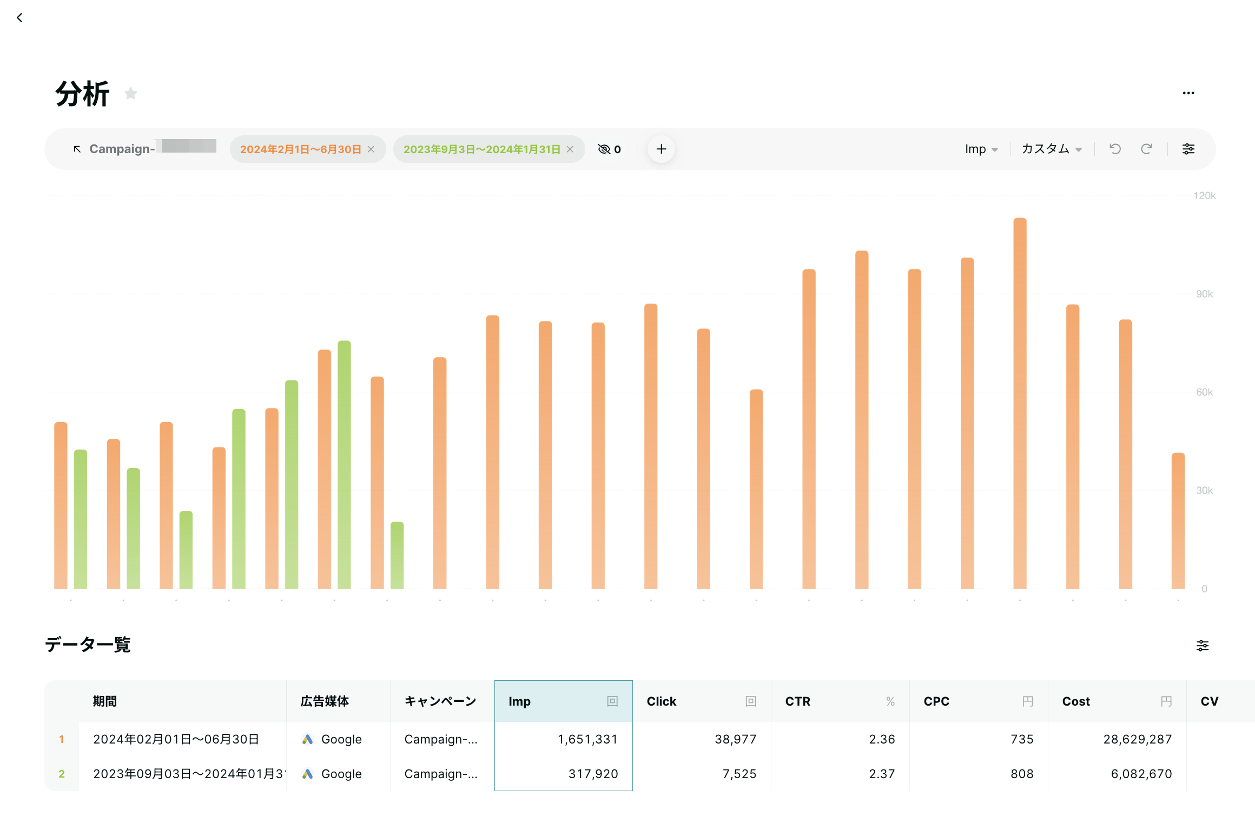Click the last orange bar in chart

click(x=1178, y=521)
